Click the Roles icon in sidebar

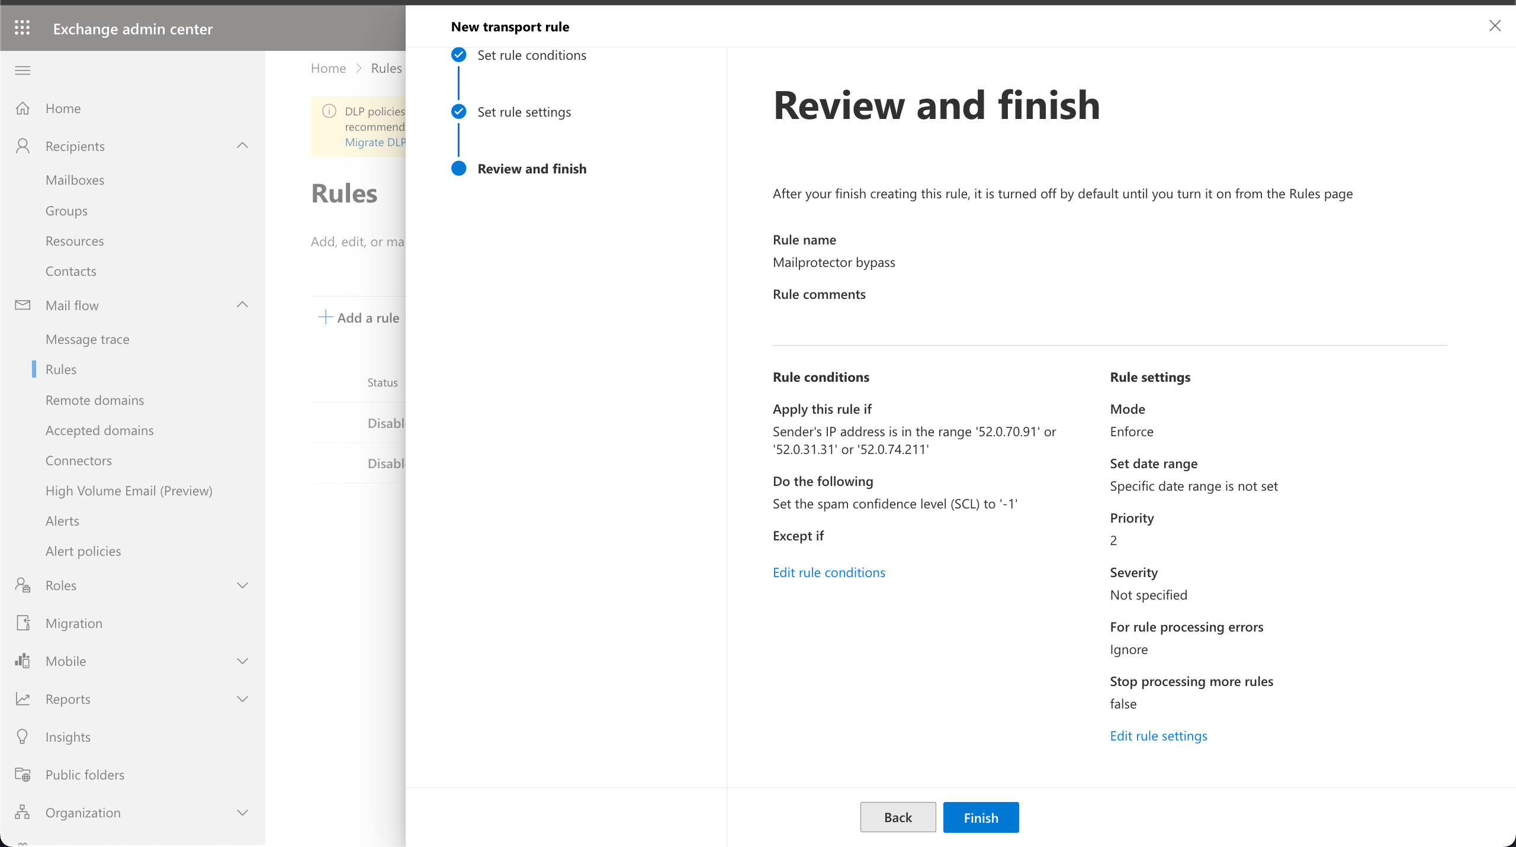coord(23,585)
